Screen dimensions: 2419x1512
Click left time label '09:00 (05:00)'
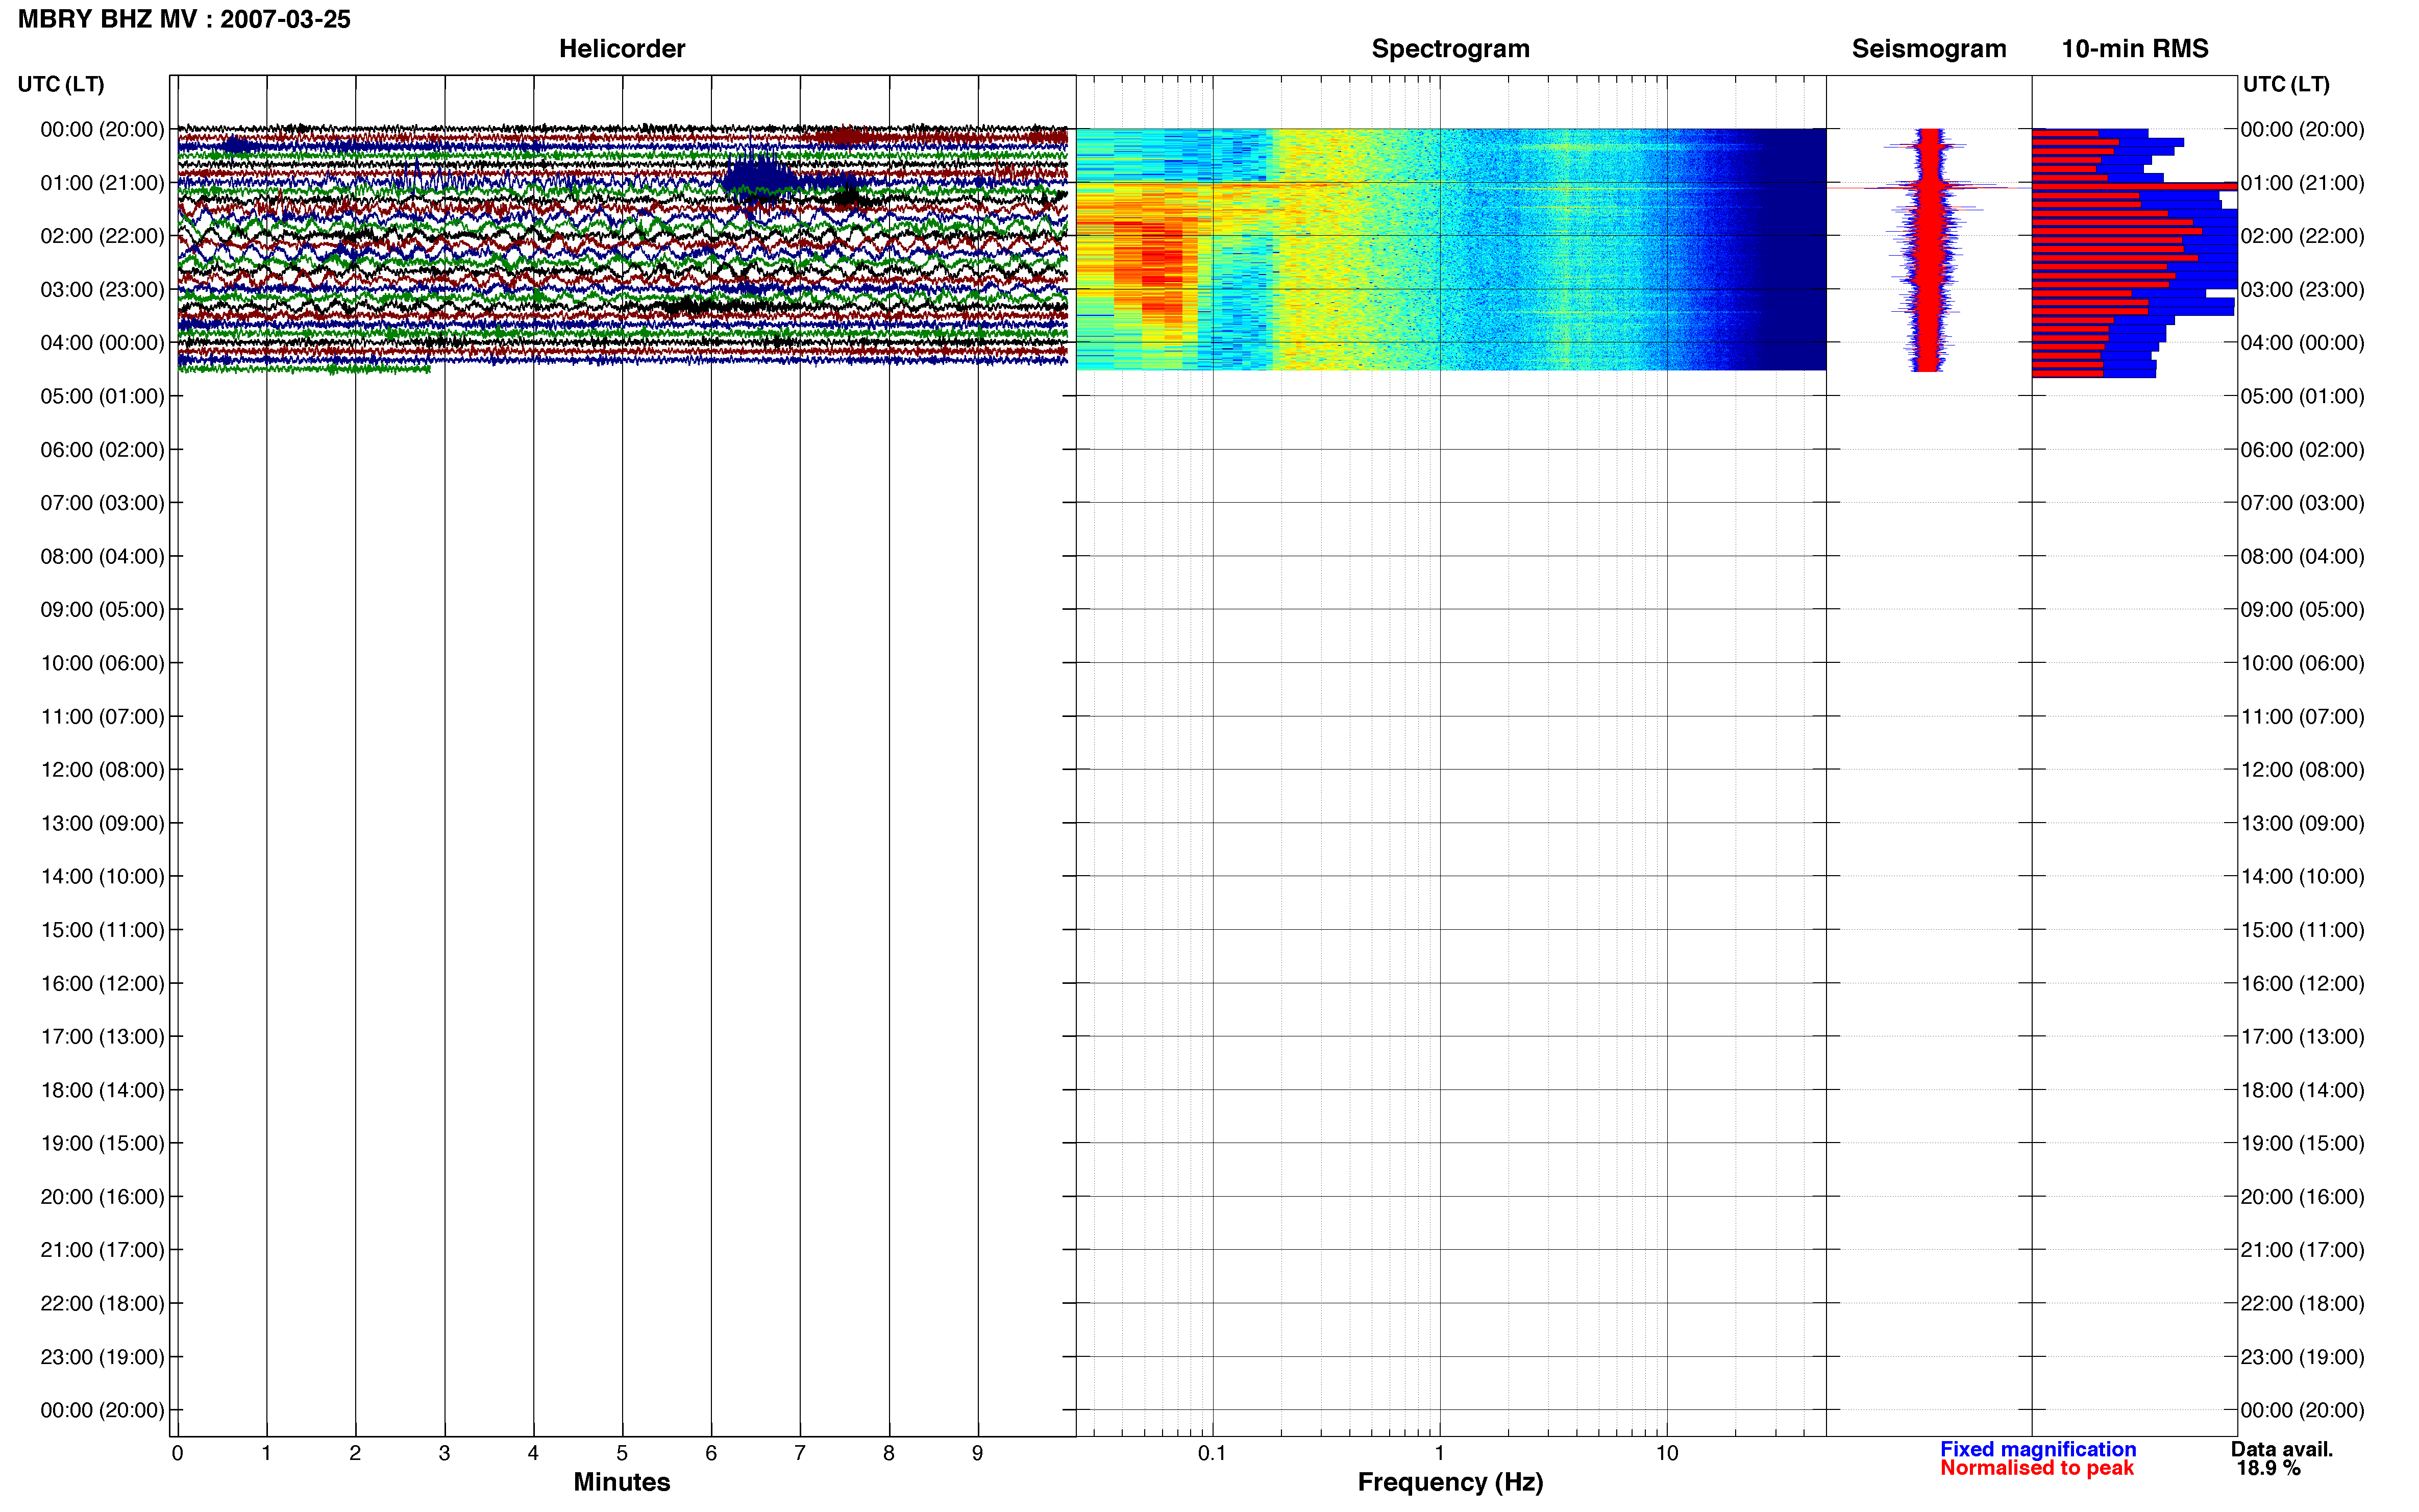(x=102, y=610)
